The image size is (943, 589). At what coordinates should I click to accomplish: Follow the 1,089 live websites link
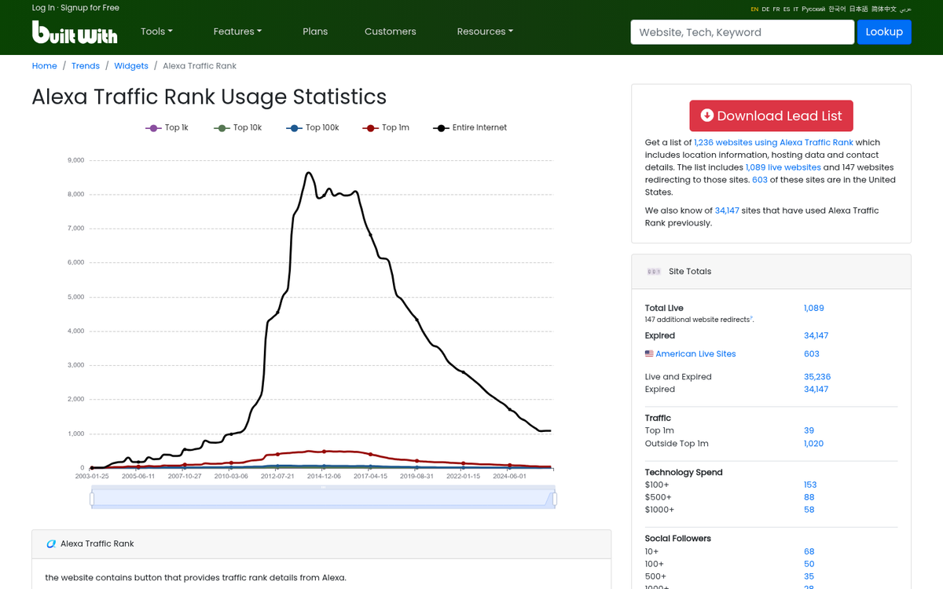(783, 167)
